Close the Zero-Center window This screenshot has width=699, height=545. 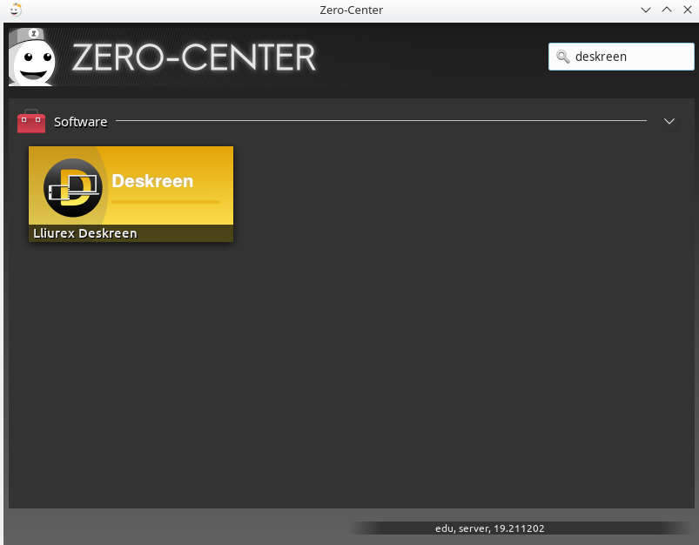[x=686, y=10]
